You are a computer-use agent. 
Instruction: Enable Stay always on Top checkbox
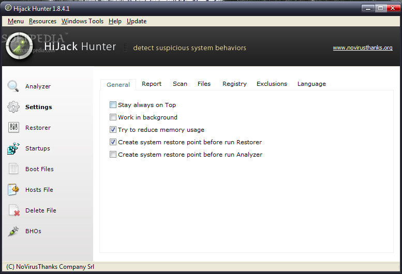pos(113,105)
